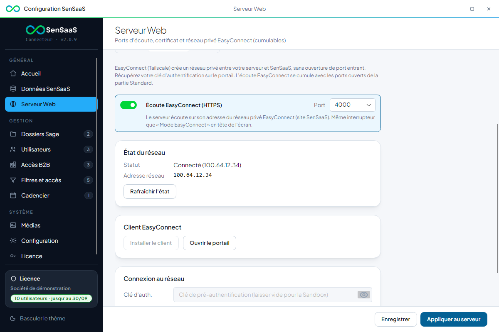Open Accès B2B page

click(51, 165)
